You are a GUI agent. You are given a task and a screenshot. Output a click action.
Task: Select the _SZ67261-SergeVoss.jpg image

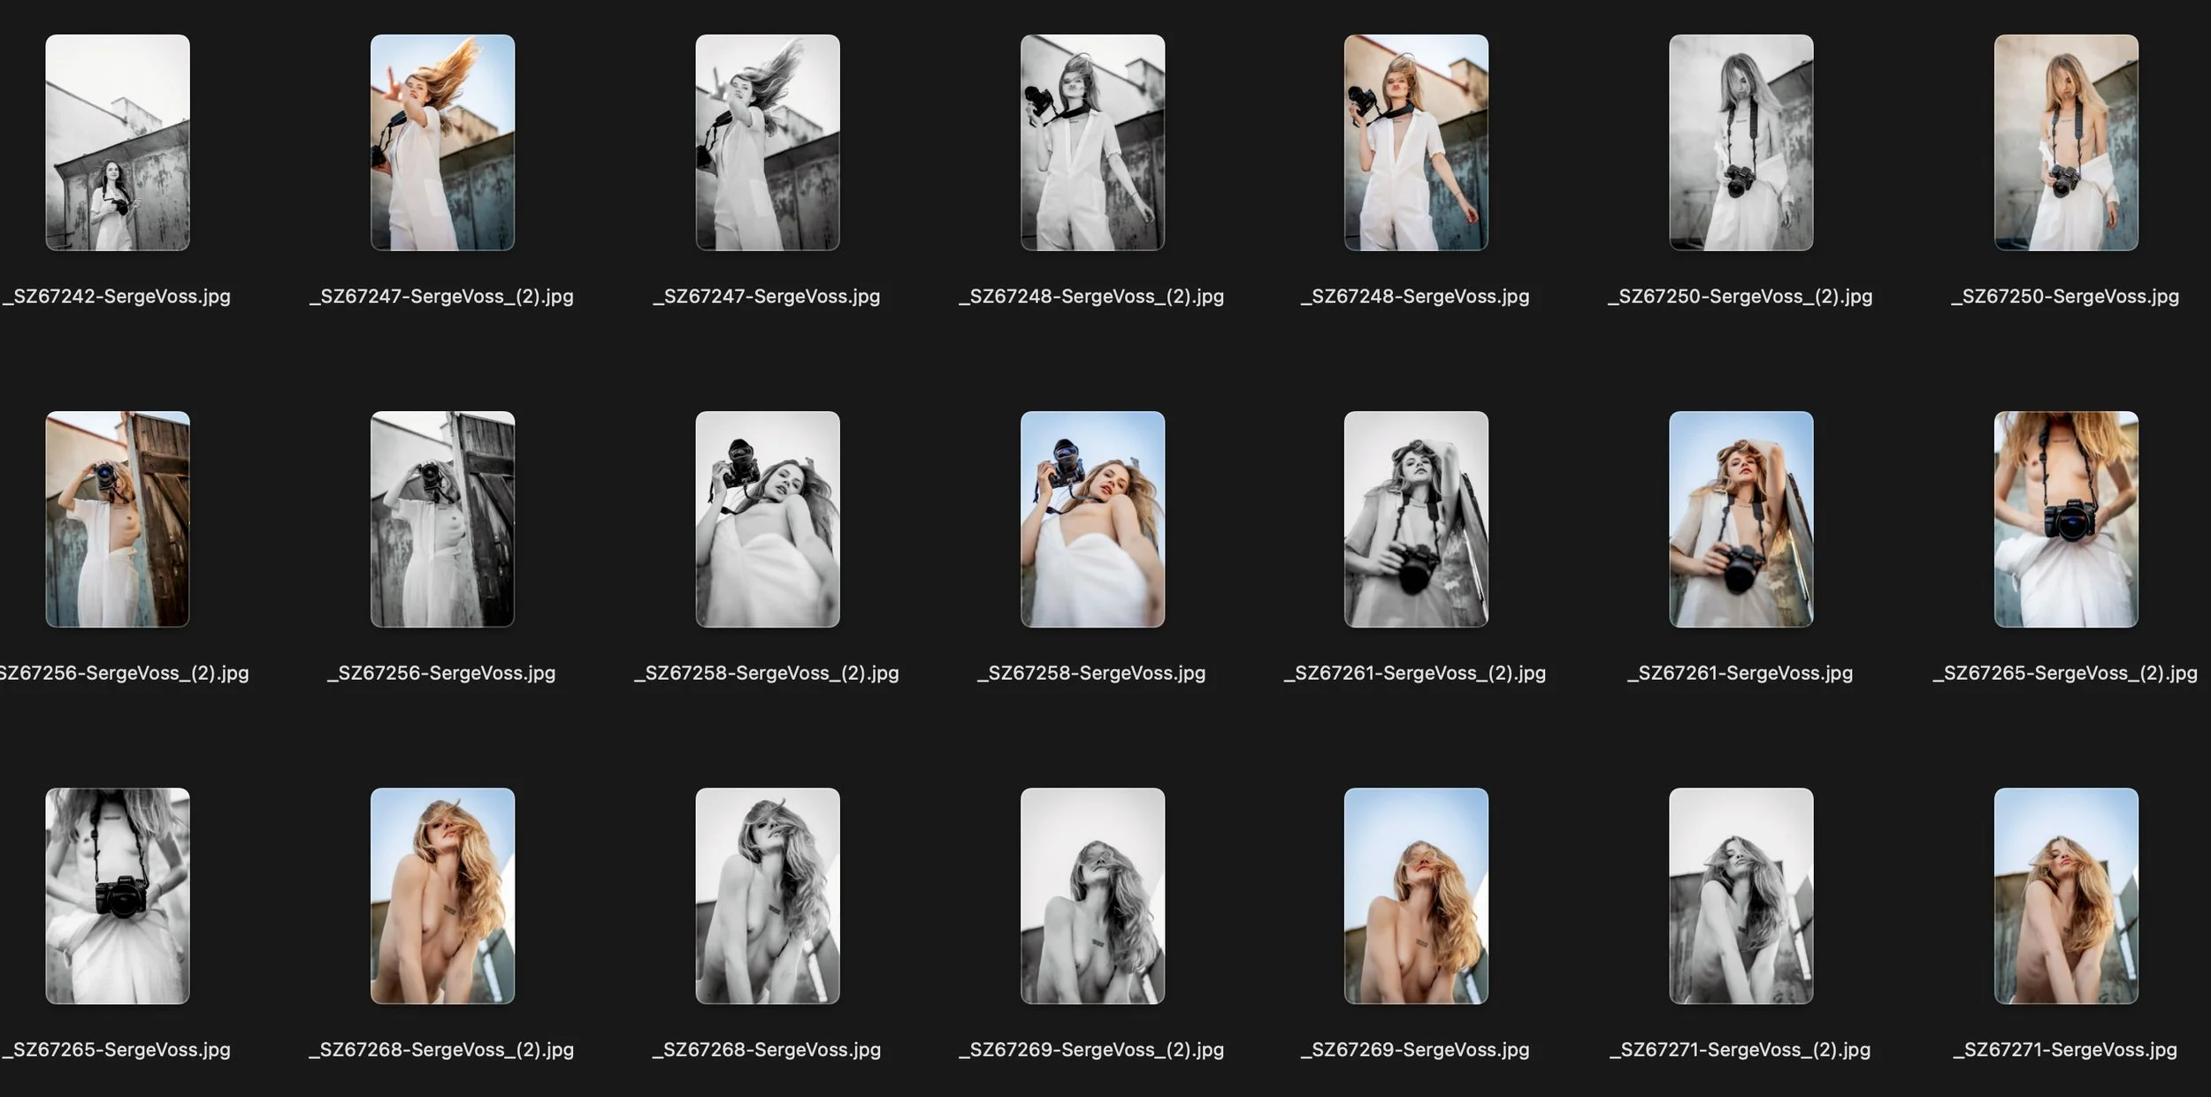click(1740, 523)
